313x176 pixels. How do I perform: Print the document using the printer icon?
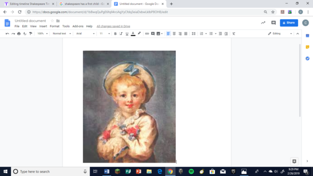[x=19, y=34]
